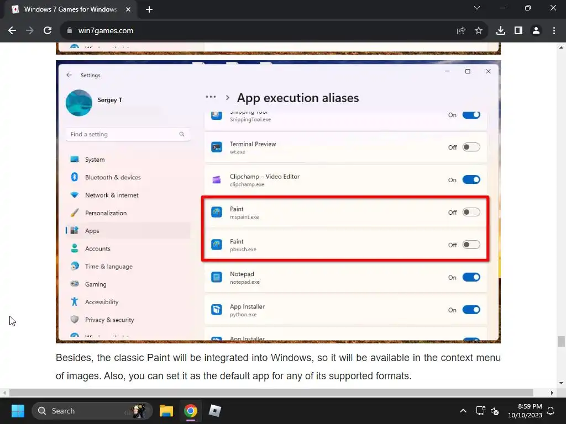The height and width of the screenshot is (424, 566).
Task: Click the Notepad app icon
Action: tap(217, 277)
